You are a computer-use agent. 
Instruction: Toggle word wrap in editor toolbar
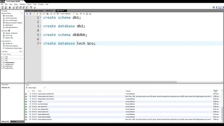click(90, 14)
